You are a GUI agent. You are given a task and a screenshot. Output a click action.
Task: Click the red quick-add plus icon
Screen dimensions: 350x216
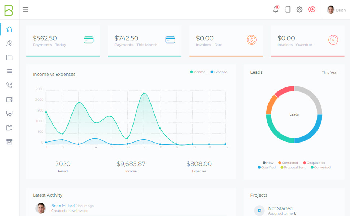tap(311, 9)
